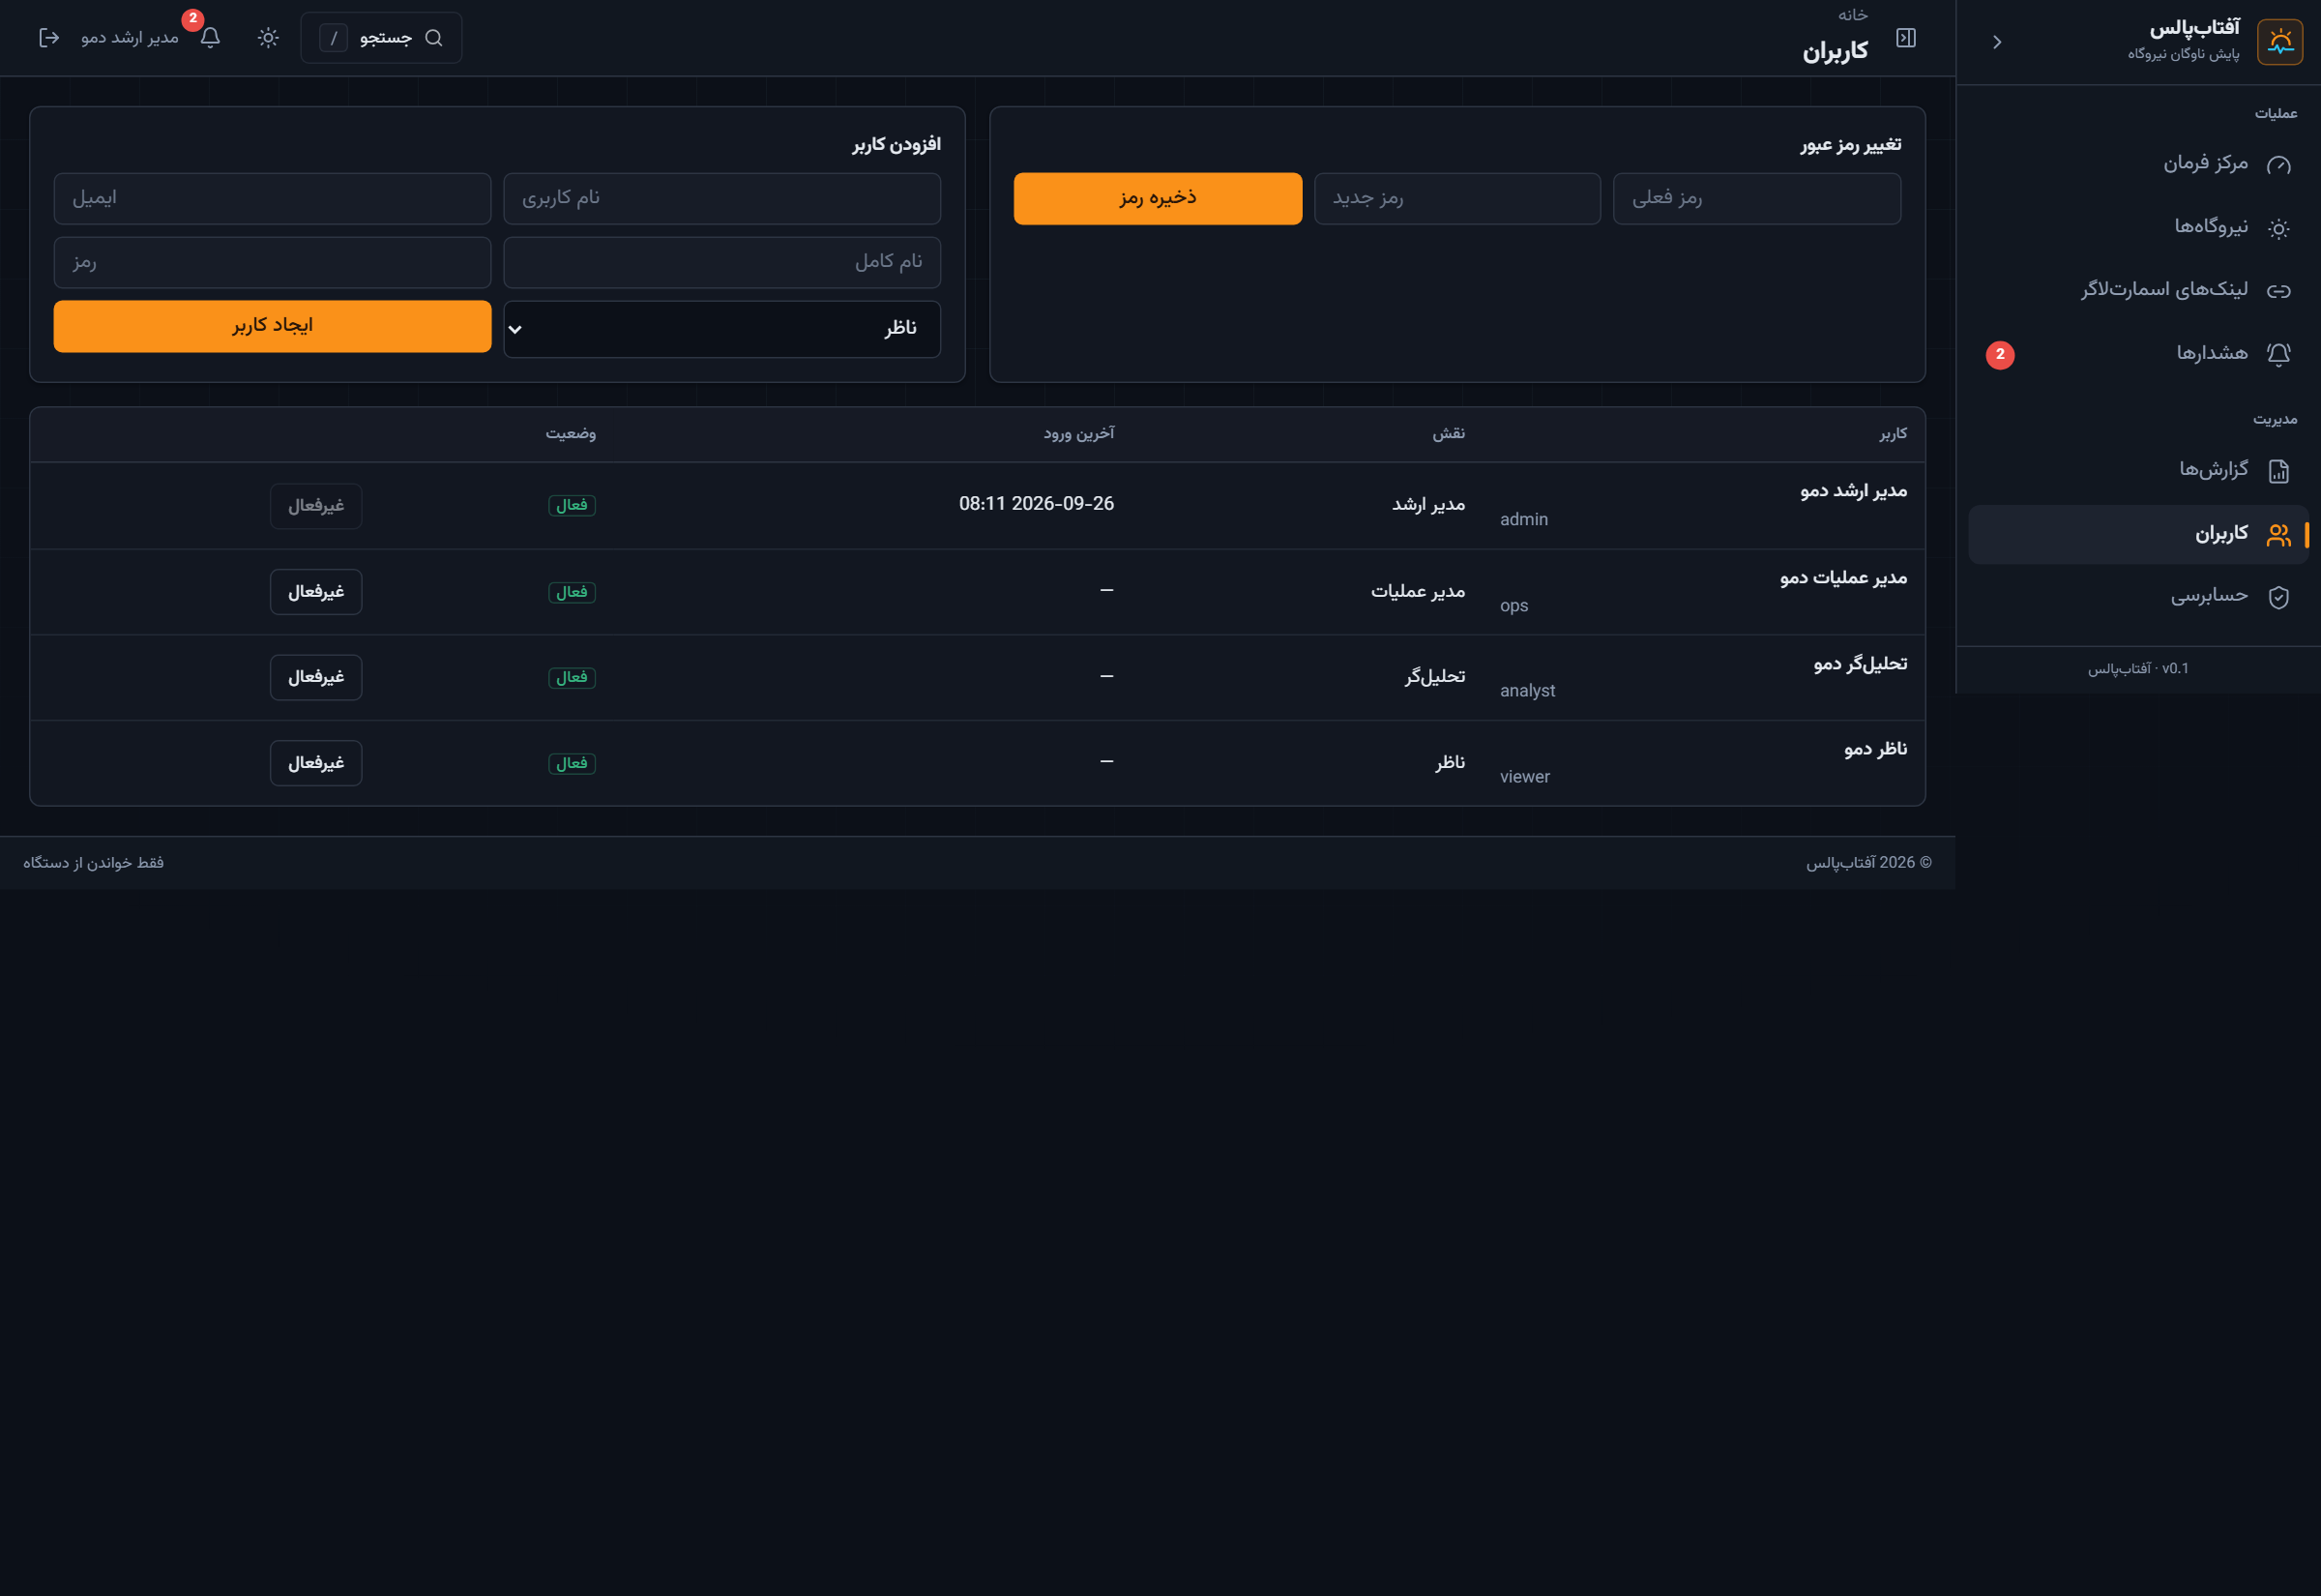Open the جستجو search box
Image resolution: width=2321 pixels, height=1596 pixels.
point(381,38)
